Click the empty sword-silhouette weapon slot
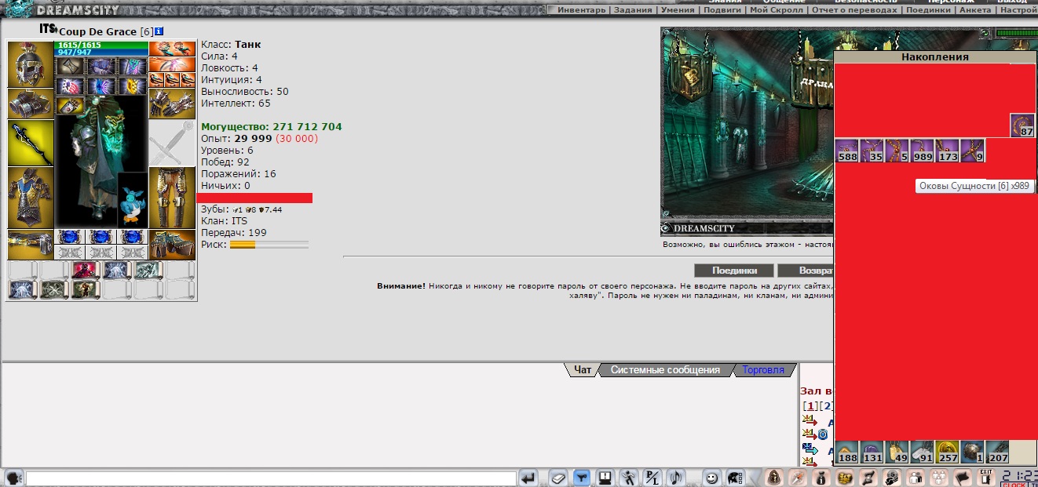The width and height of the screenshot is (1038, 487). click(x=172, y=143)
